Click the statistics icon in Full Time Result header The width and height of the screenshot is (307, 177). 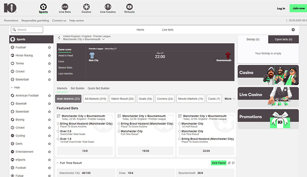click(229, 163)
